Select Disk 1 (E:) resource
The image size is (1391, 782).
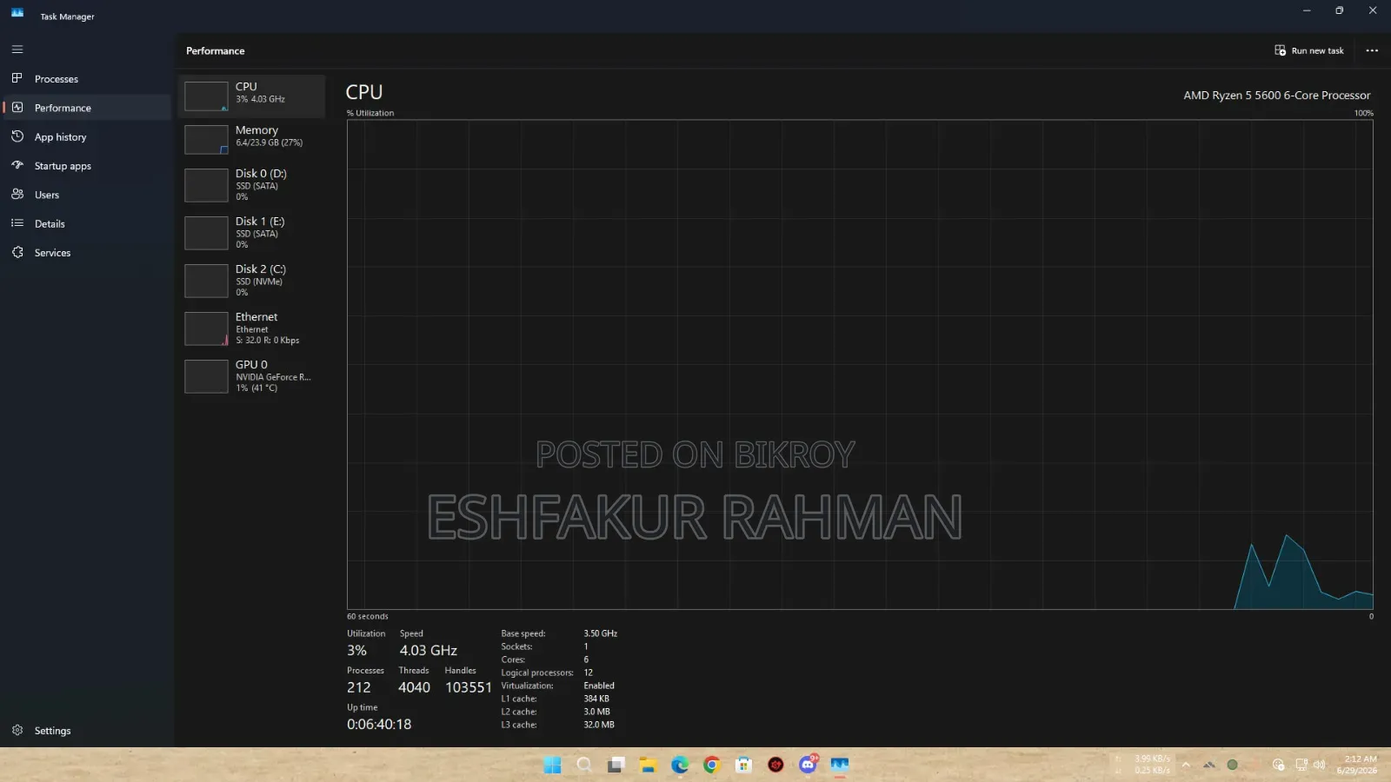click(252, 233)
